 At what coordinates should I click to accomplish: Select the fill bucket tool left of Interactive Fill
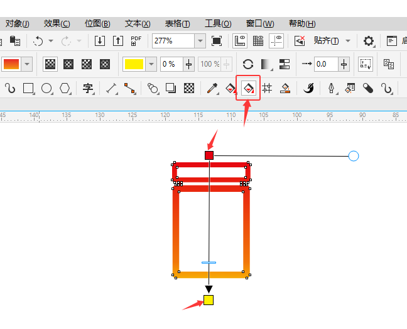231,88
